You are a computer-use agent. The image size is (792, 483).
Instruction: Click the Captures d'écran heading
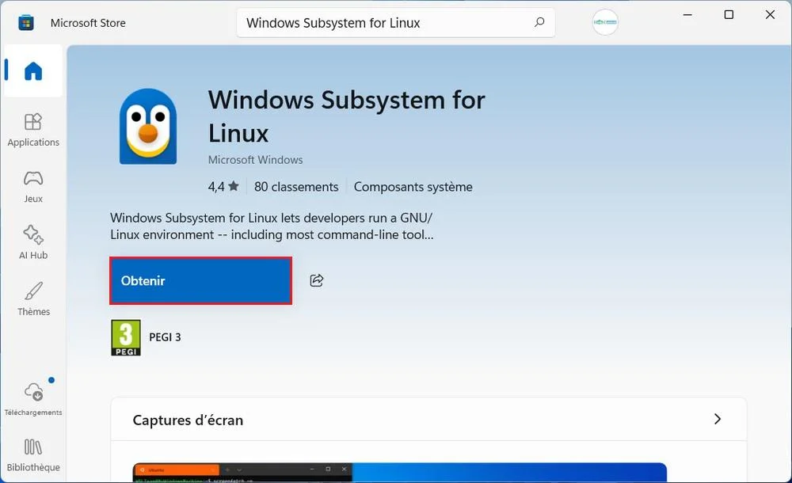(188, 420)
